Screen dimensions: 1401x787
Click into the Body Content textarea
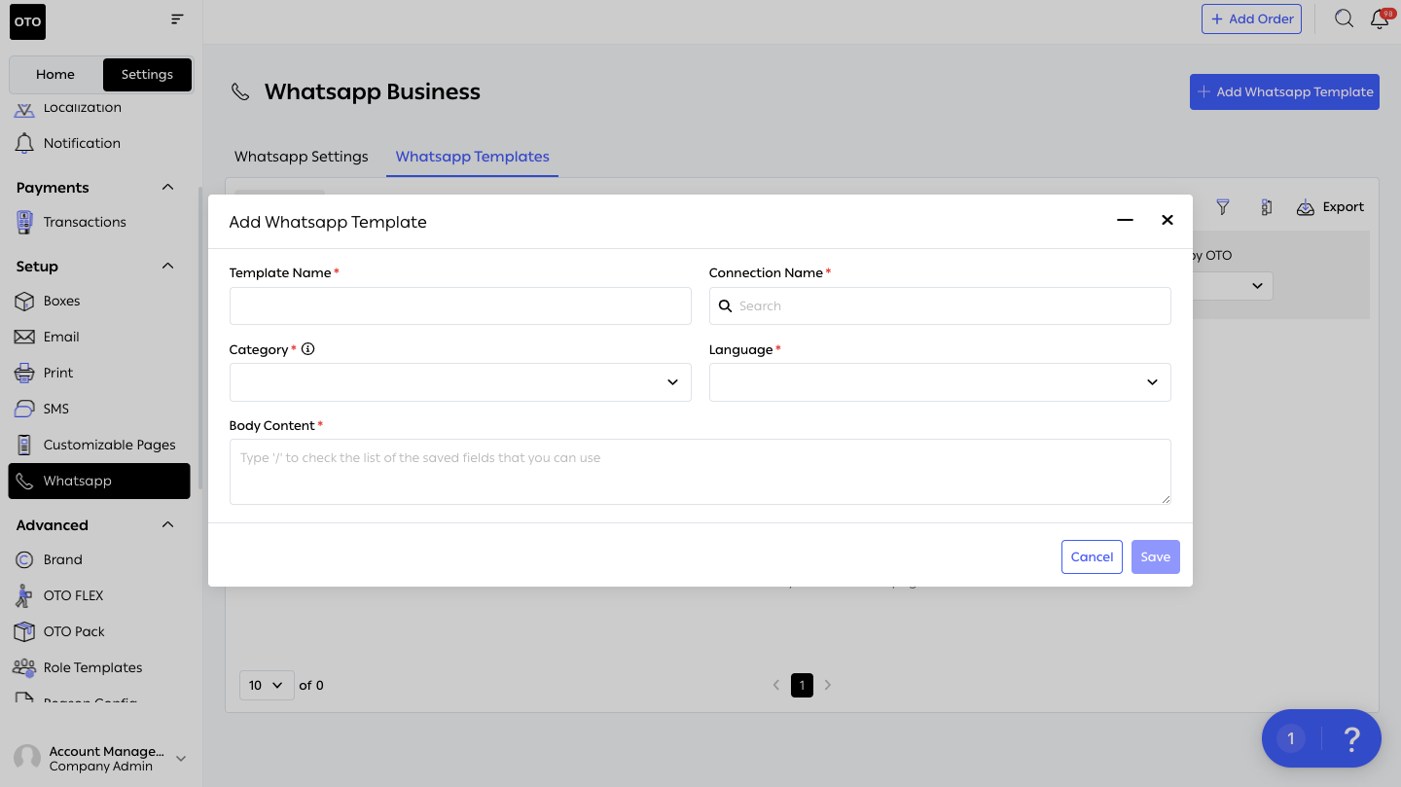pos(700,472)
